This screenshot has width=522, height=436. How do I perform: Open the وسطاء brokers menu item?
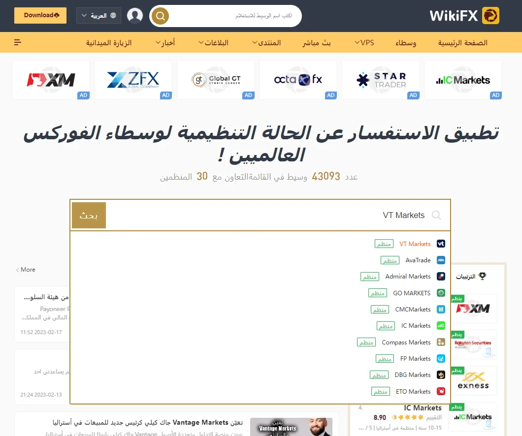point(406,43)
